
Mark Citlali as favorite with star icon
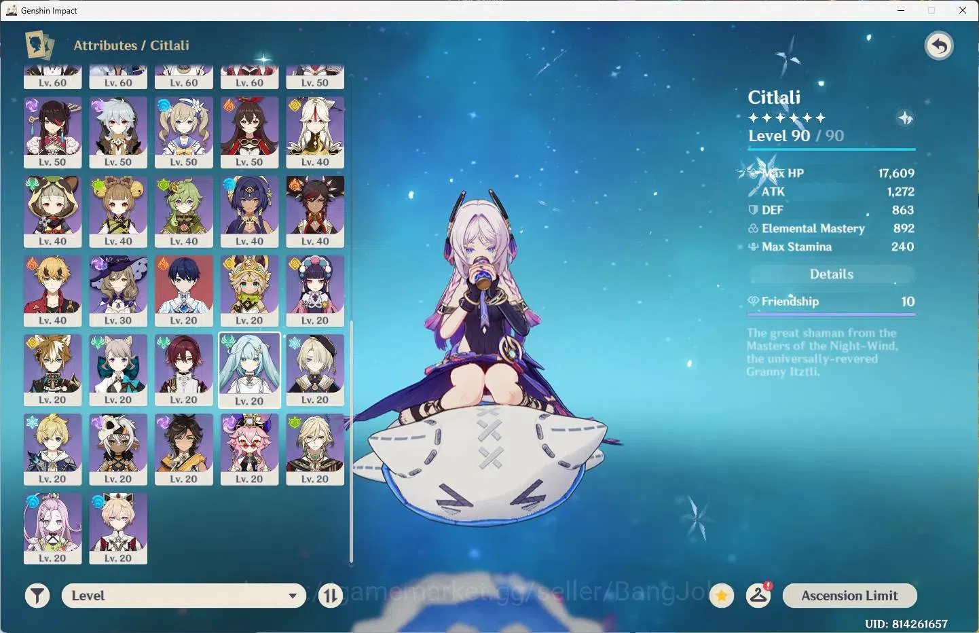[722, 596]
